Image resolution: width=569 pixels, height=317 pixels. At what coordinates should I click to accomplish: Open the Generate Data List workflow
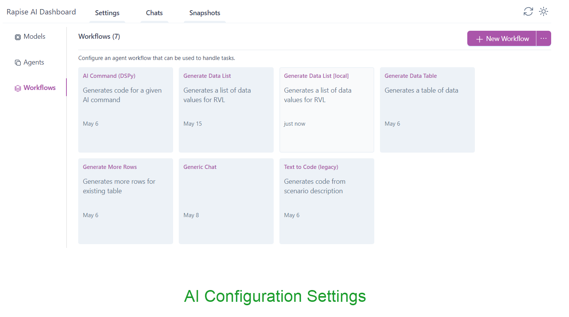(226, 110)
